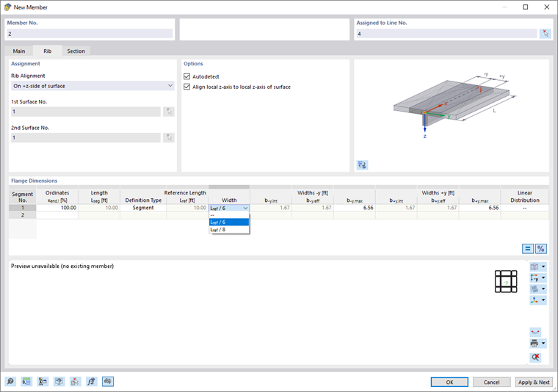The image size is (558, 392).
Task: Click the monitor view icon in bottom toolbar
Action: (x=59, y=382)
